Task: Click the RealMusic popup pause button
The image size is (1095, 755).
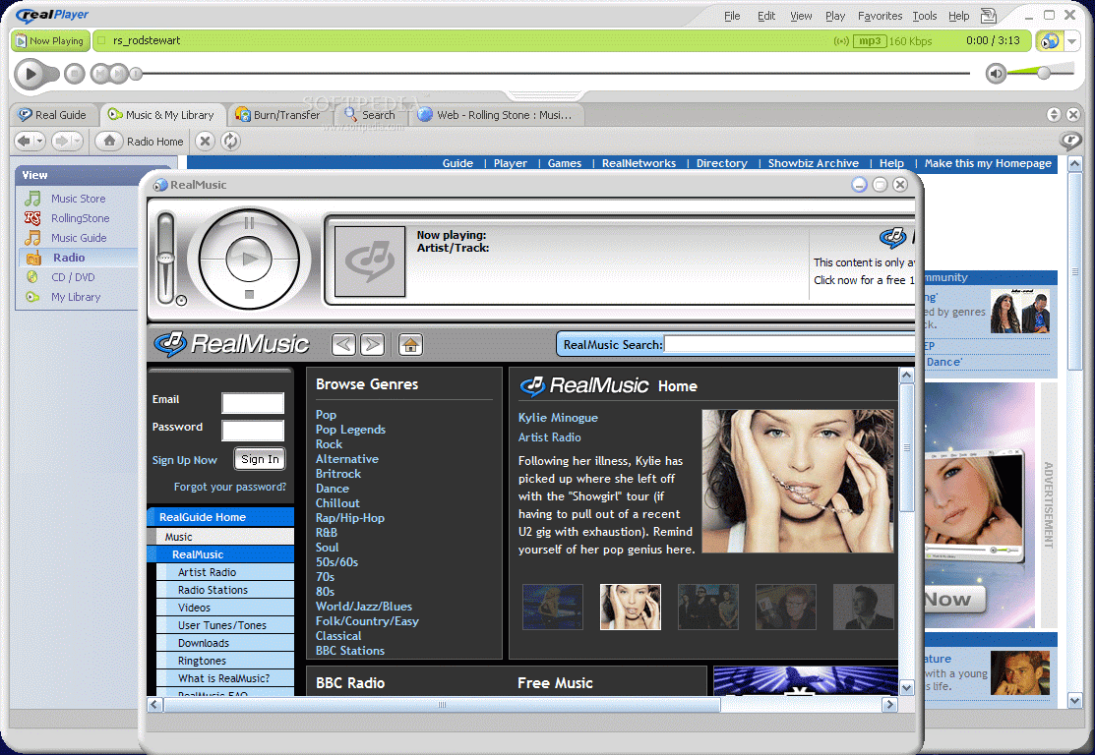Action: click(x=249, y=223)
